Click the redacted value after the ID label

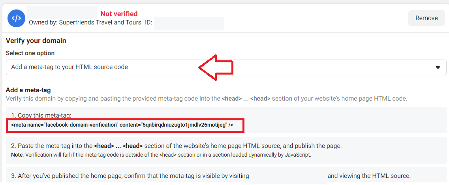(189, 23)
